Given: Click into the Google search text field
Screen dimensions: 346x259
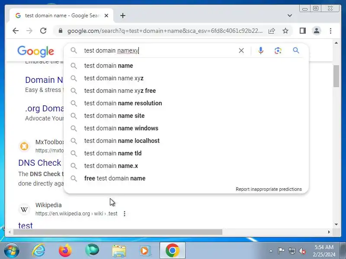Looking at the screenshot, I should [x=159, y=51].
